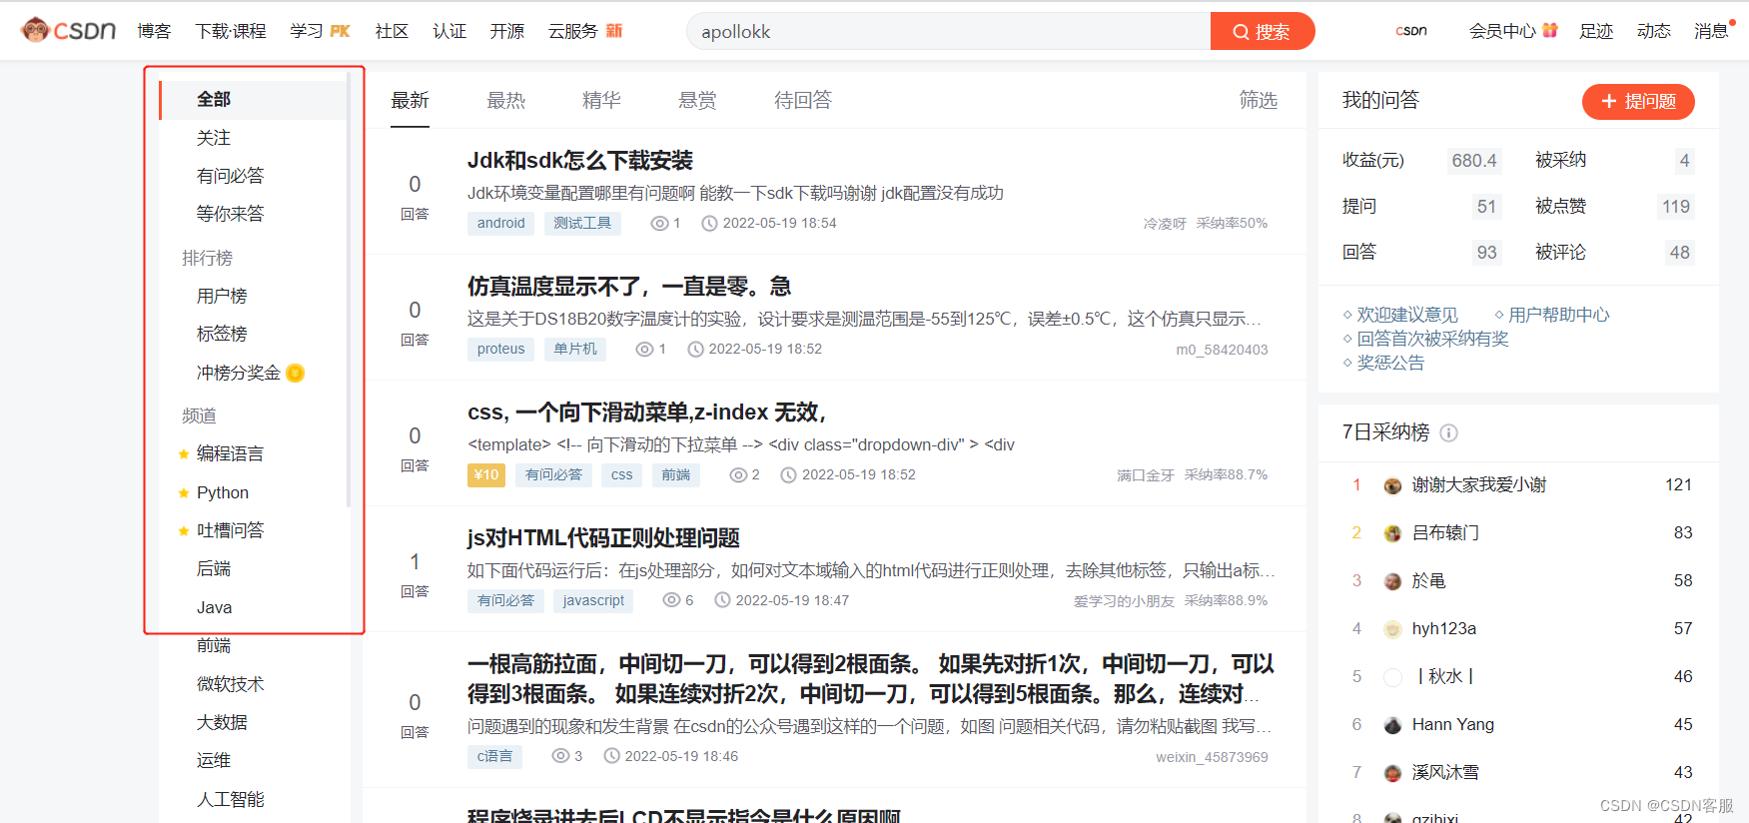Switch to the 精华 tab
The width and height of the screenshot is (1749, 823).
click(x=601, y=100)
